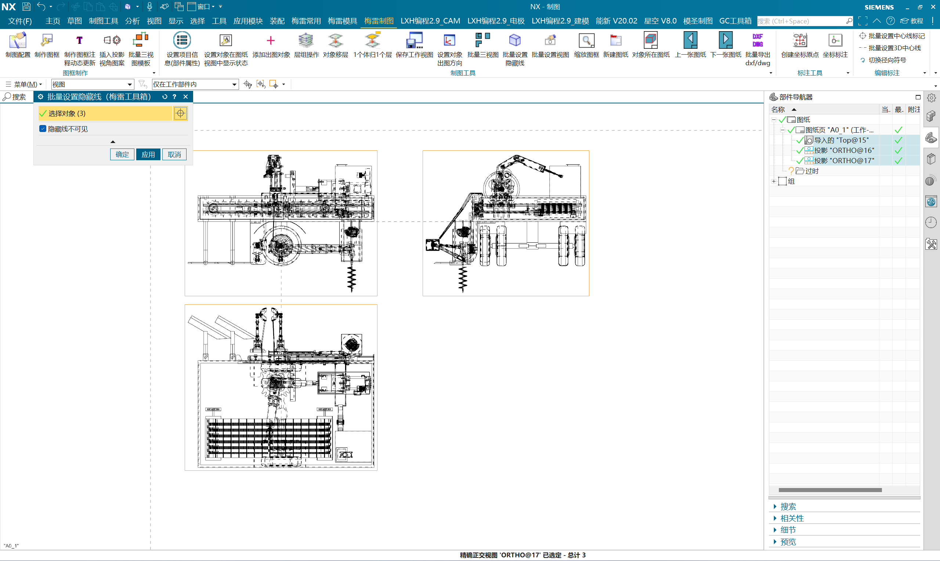
Task: Click the 制作图框 frame creation icon
Action: pos(47,45)
